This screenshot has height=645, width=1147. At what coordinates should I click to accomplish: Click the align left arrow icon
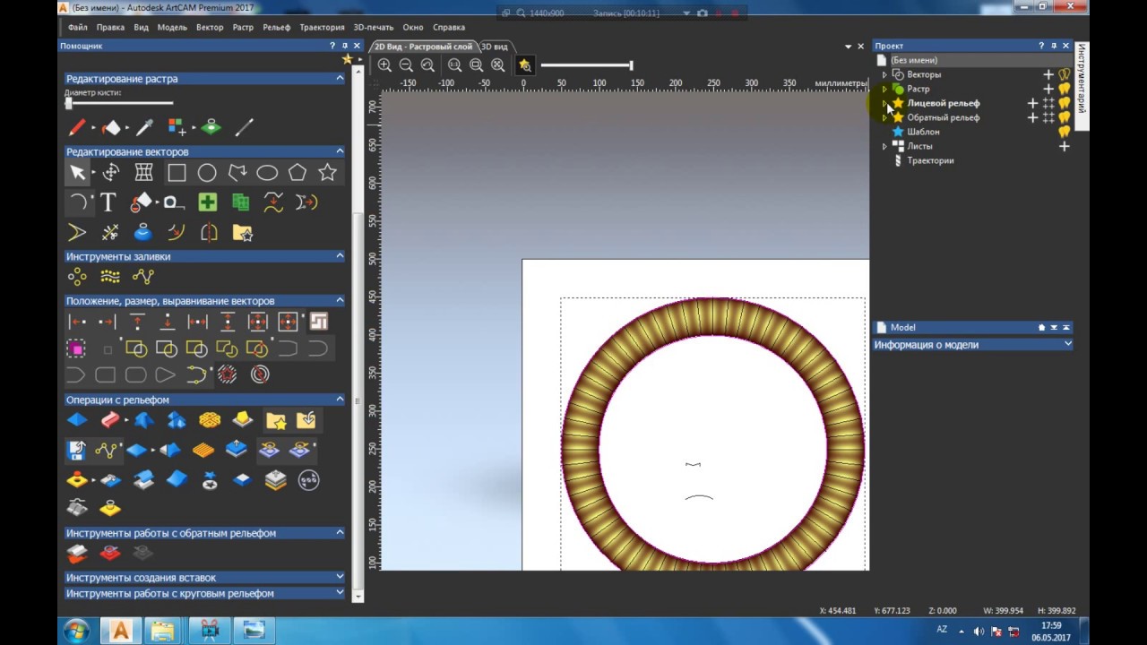(78, 322)
